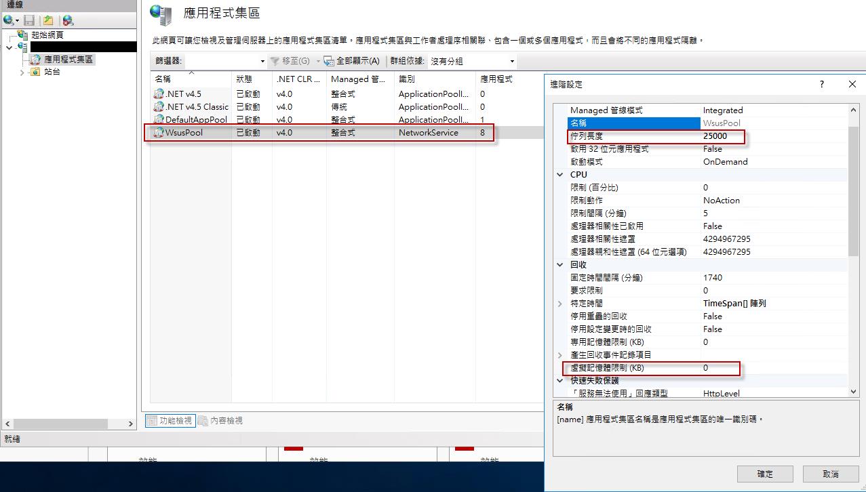
Task: Click the DefaultAppPool row icon
Action: 159,120
